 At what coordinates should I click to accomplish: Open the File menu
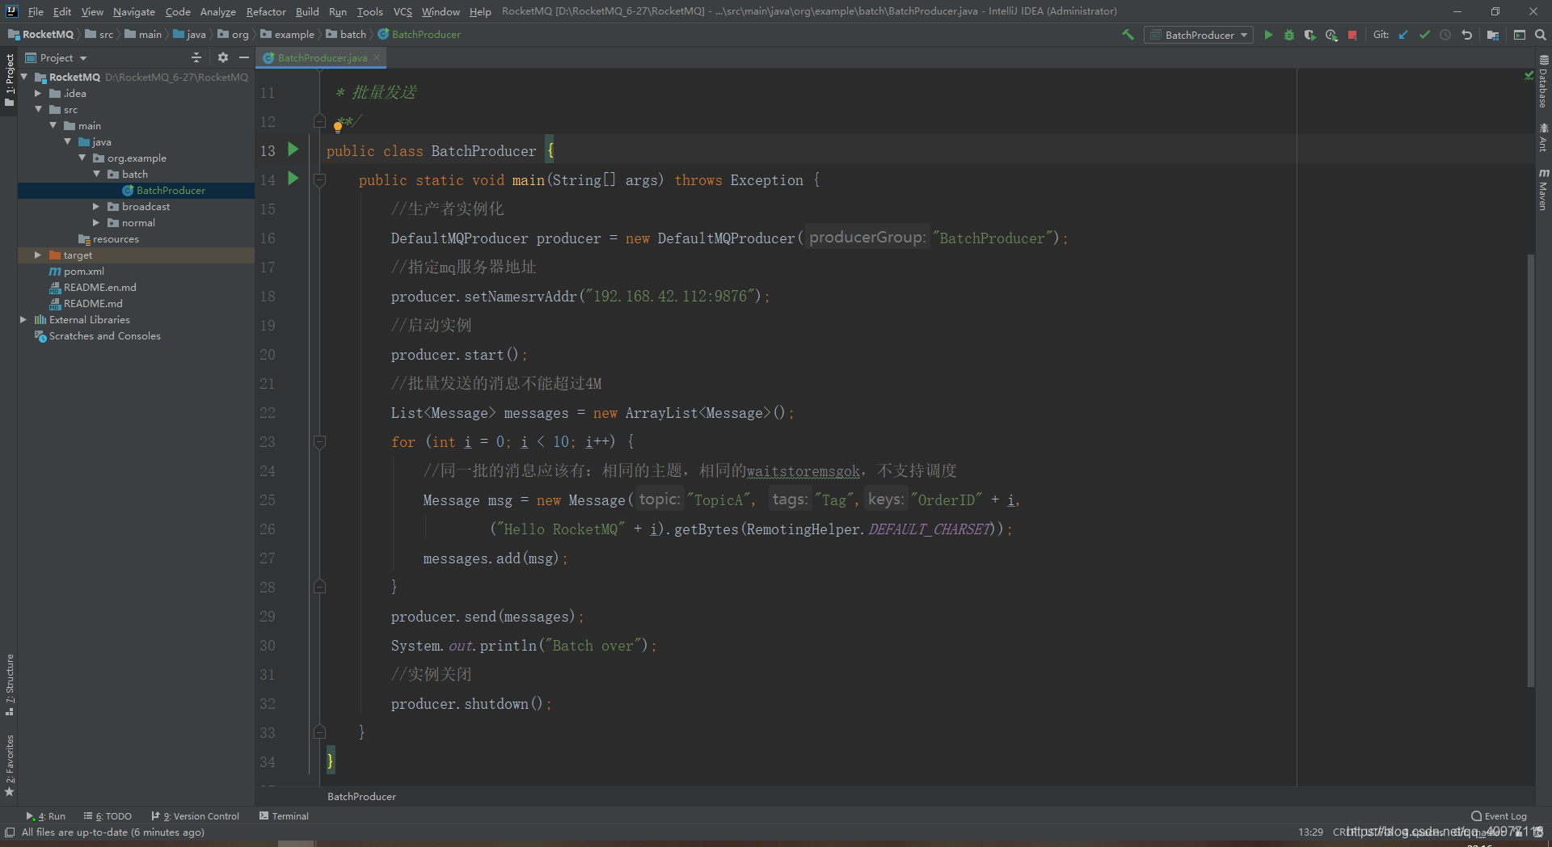36,11
